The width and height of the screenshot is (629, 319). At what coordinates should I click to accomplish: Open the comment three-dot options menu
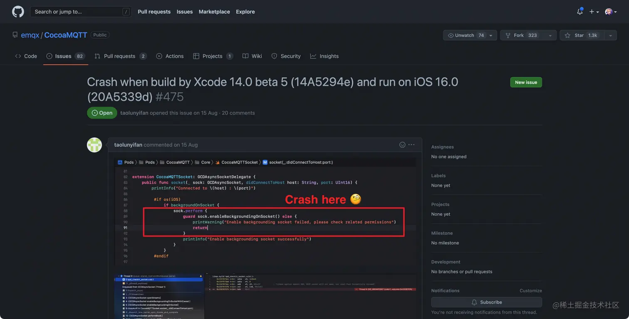click(x=411, y=145)
